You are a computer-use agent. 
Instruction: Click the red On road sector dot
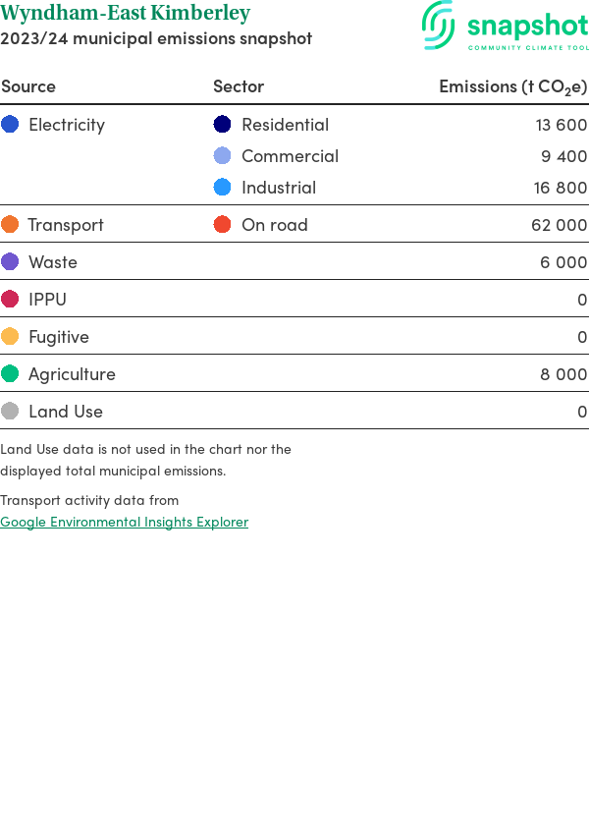pos(223,225)
